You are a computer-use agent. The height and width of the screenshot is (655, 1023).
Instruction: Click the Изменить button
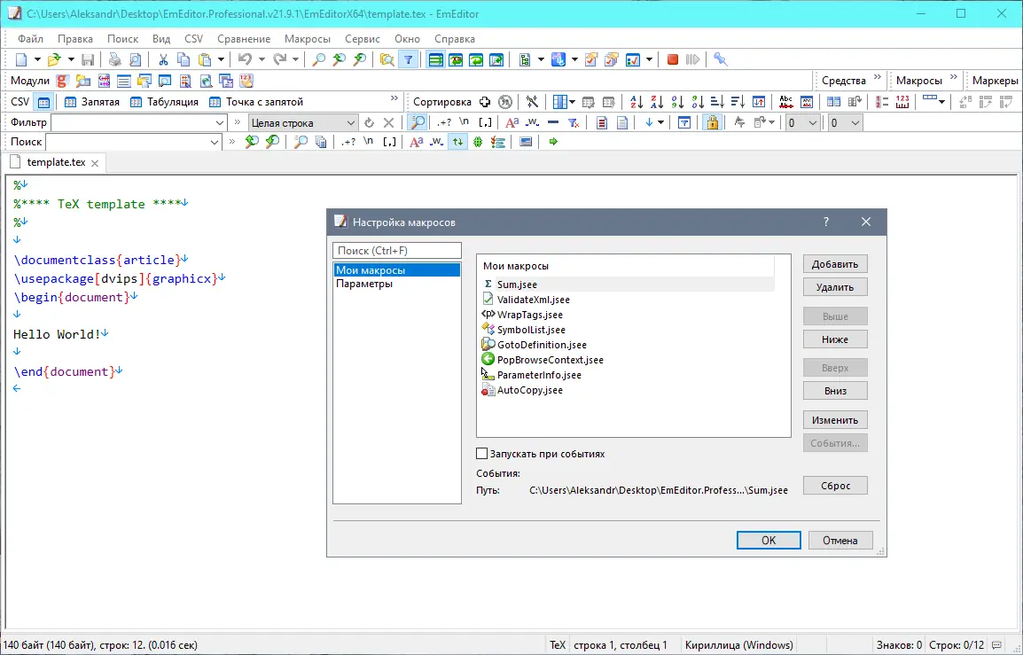click(835, 420)
